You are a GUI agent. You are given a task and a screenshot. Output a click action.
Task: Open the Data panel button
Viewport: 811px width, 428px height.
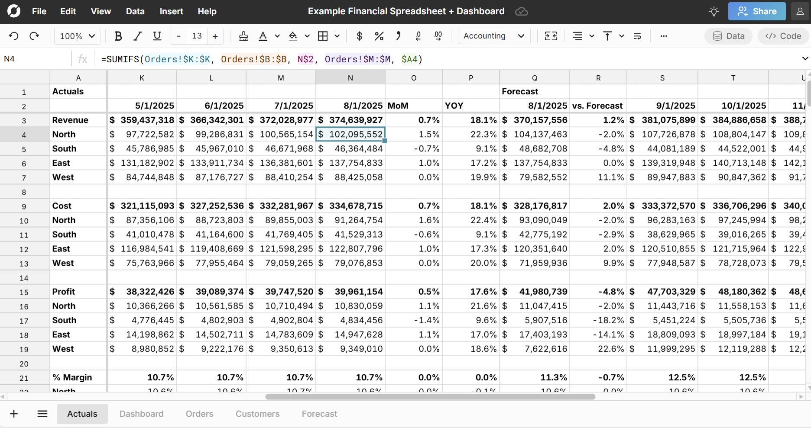(728, 36)
